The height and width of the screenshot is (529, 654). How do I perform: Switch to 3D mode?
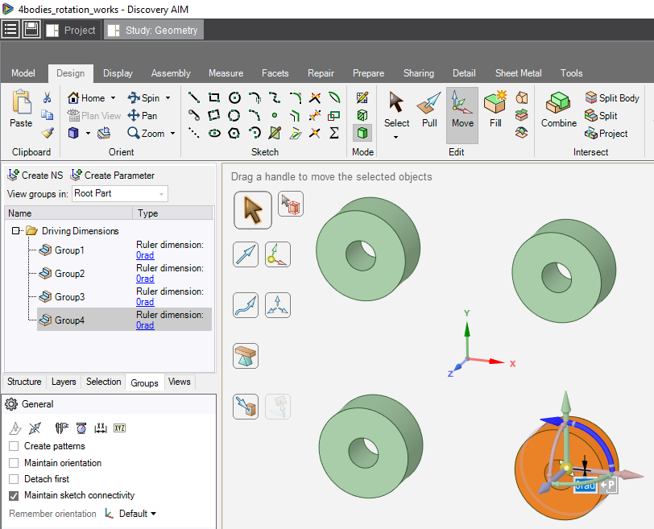point(362,133)
